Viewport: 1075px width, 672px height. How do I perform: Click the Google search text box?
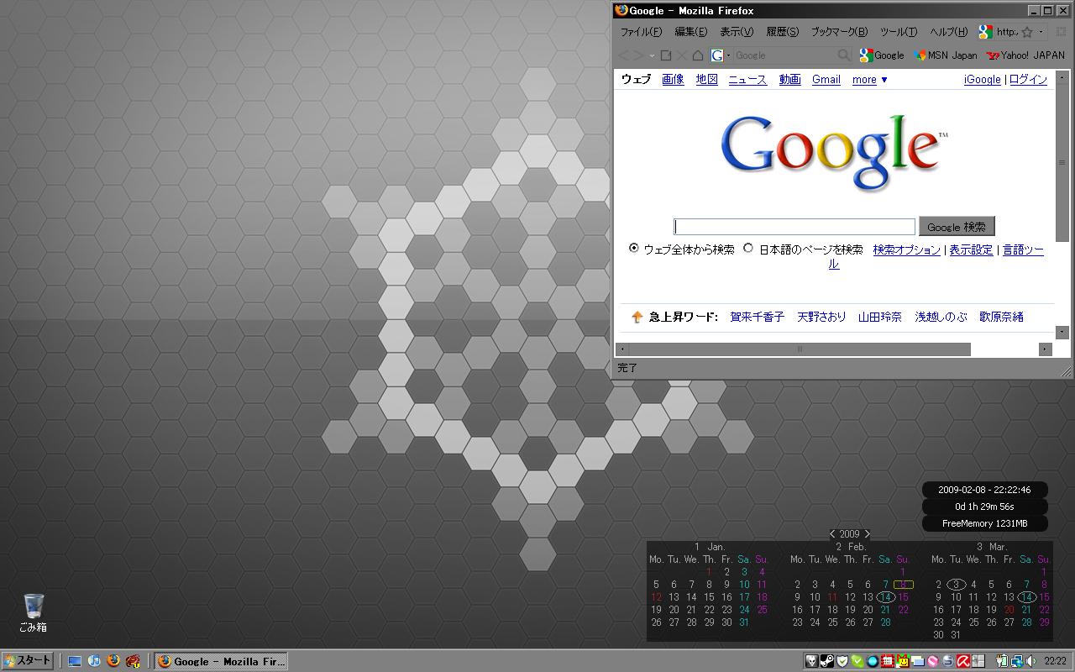794,227
